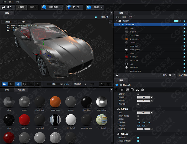This screenshot has height=144, width=187.
Task: Toggle the 草稿纹理 draft texture checkbox
Action: 96,17
